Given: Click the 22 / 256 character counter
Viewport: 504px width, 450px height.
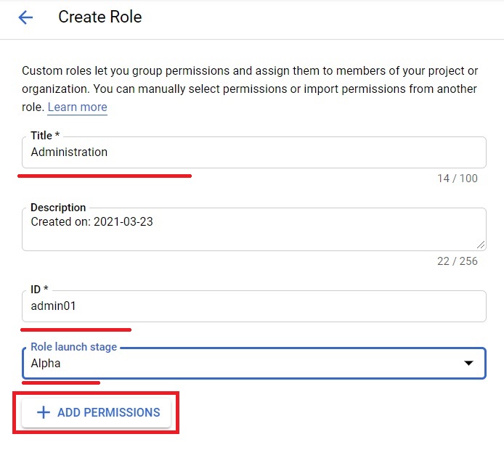Looking at the screenshot, I should [458, 261].
